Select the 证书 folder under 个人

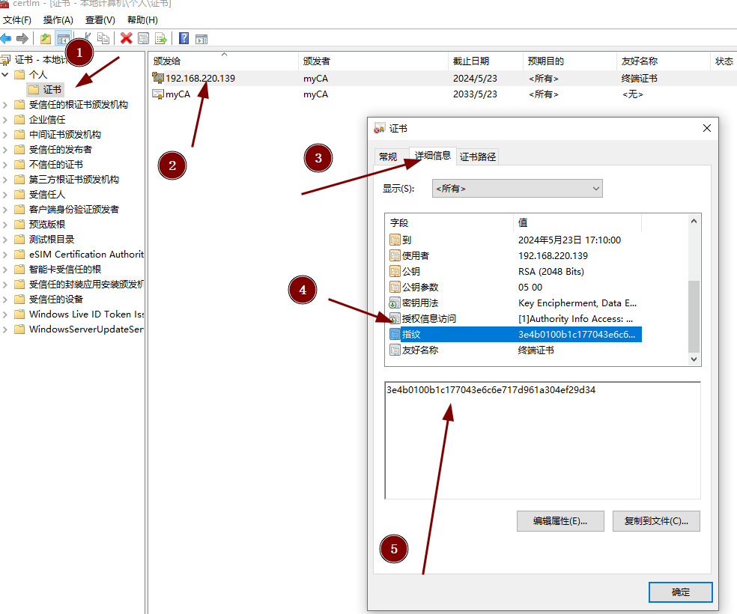tap(45, 89)
